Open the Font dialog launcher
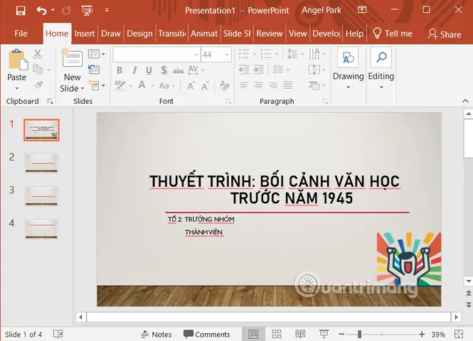Screen dimensions: 473x341 (228, 102)
